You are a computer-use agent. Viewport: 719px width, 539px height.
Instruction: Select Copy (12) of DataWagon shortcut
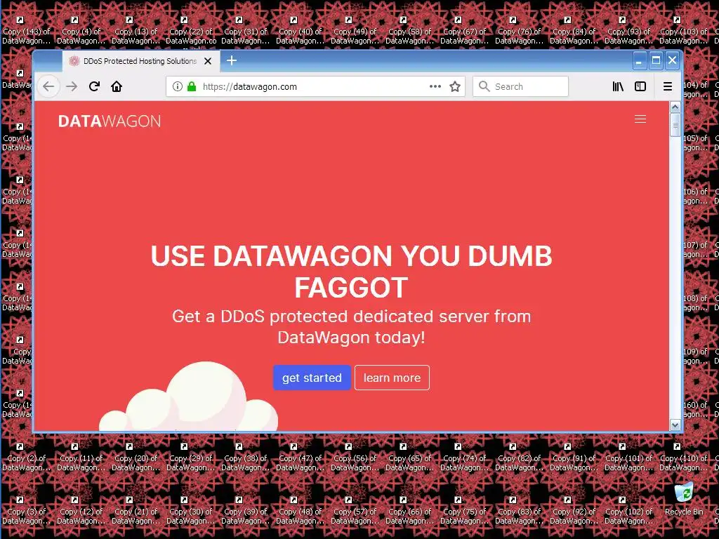pyautogui.click(x=81, y=511)
